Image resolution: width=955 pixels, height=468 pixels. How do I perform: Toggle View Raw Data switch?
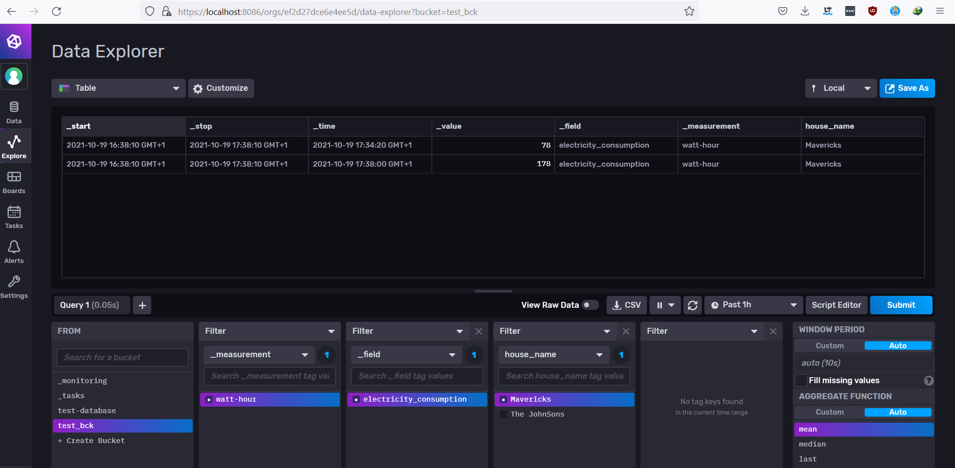[x=590, y=305]
